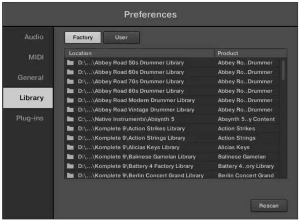The height and width of the screenshot is (220, 299).
Task: Select path 'Abbey Road 50s Drummer Library'
Action: point(131,62)
